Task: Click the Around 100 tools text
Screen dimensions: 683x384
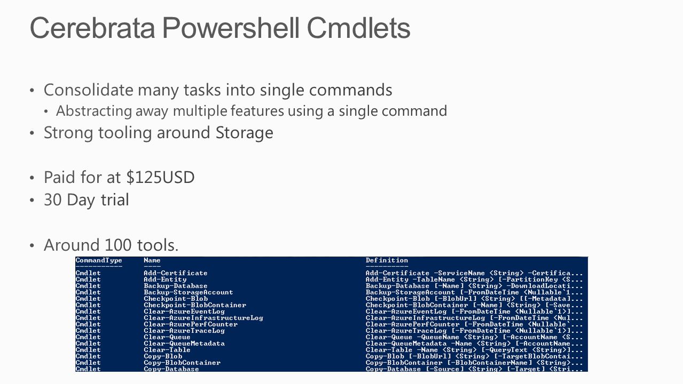Action: (111, 245)
